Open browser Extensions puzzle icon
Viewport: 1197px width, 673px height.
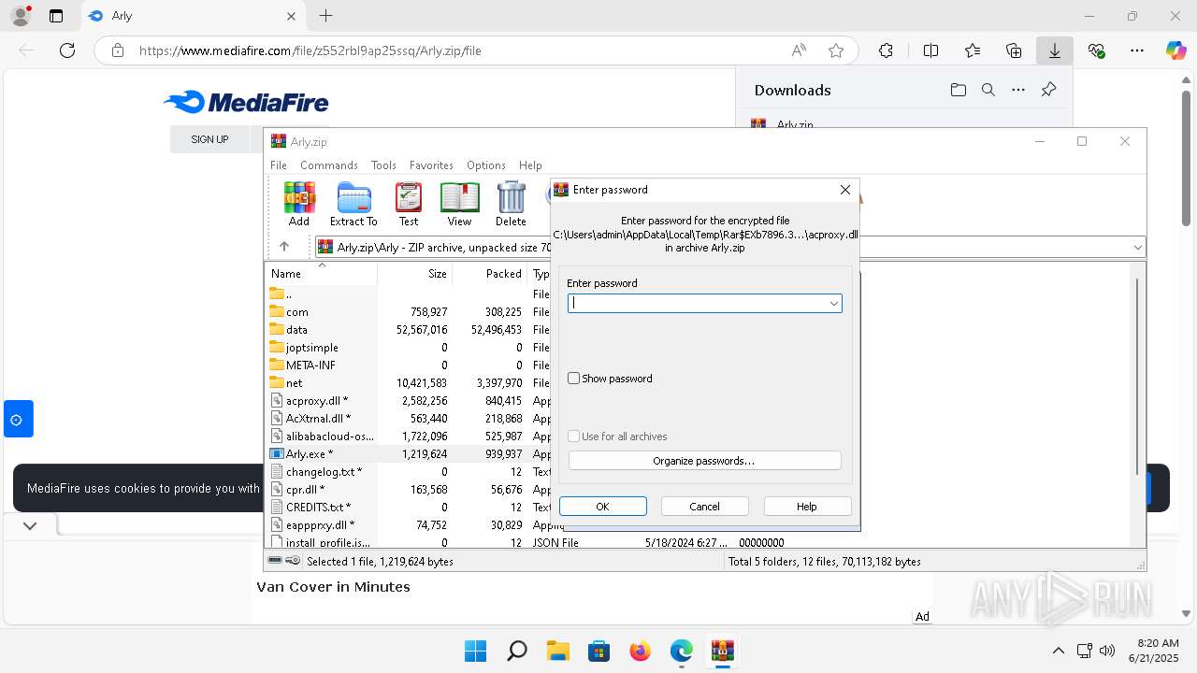886,50
